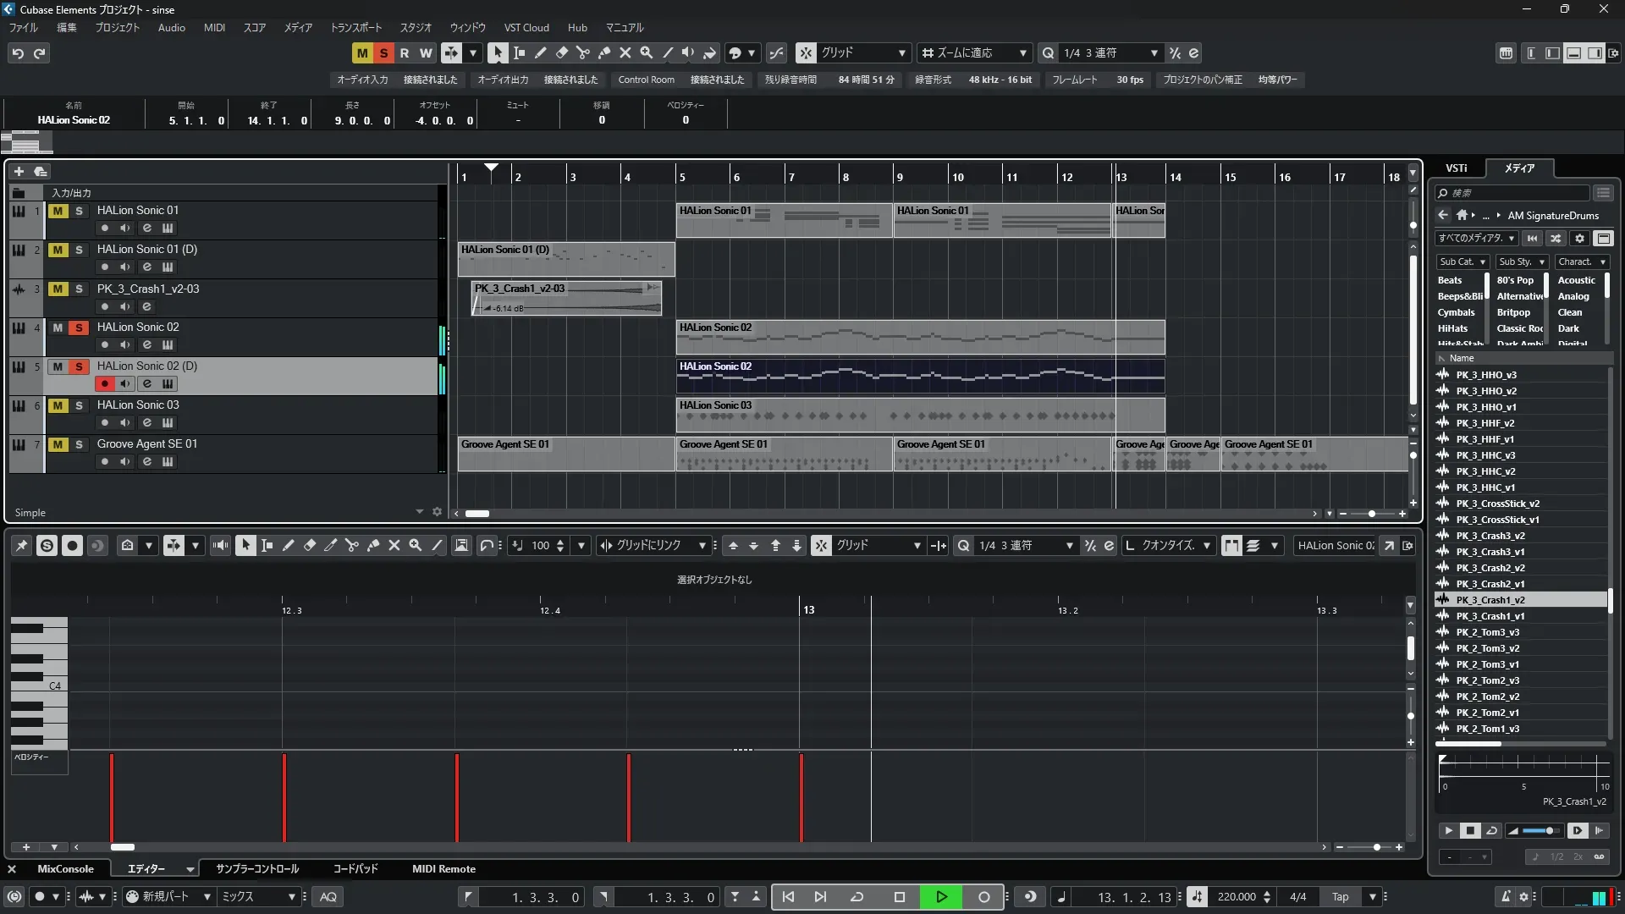This screenshot has width=1625, height=914.
Task: Disable record enable on HALion Sonic 02 (D)
Action: point(104,383)
